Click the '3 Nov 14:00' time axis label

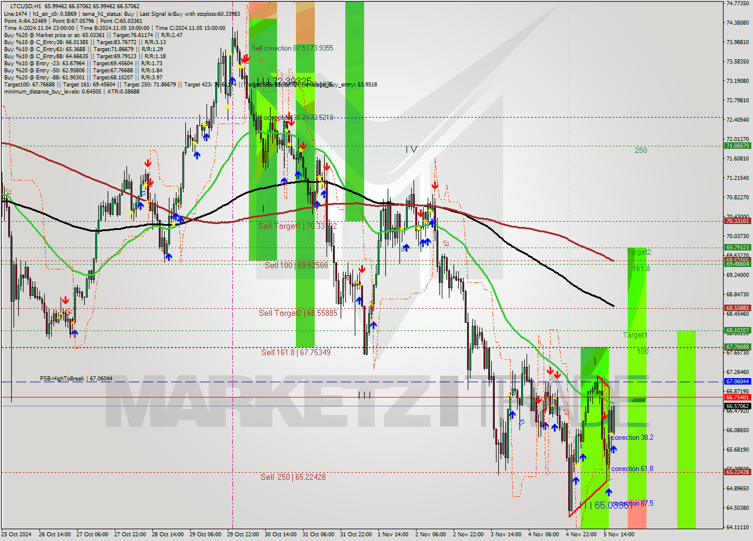[x=506, y=535]
